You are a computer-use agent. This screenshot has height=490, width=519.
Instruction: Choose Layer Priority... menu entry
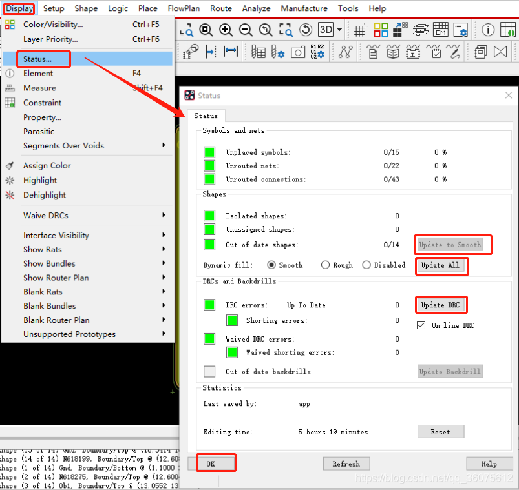click(87, 39)
